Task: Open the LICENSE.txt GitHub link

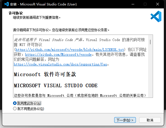Action: (x=70, y=50)
